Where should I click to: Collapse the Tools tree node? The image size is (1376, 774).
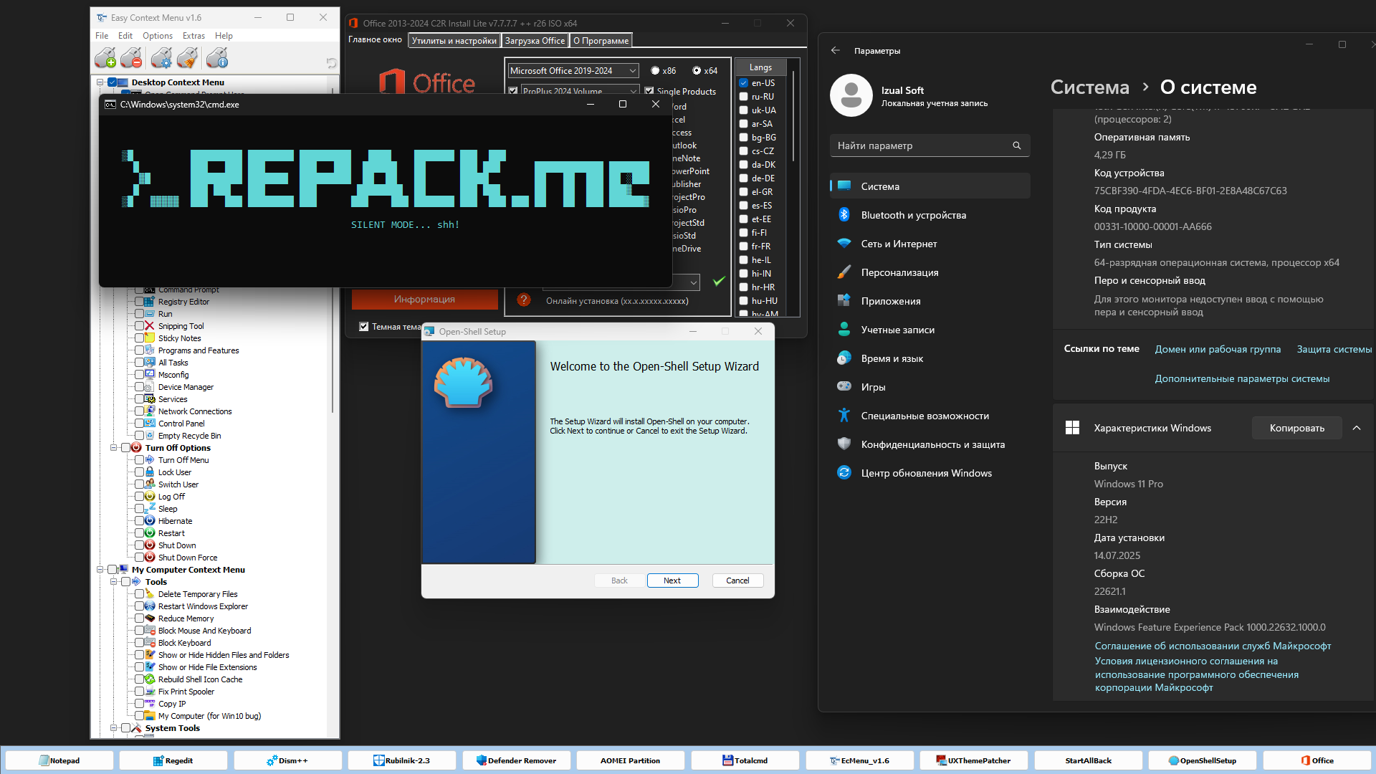click(x=113, y=582)
